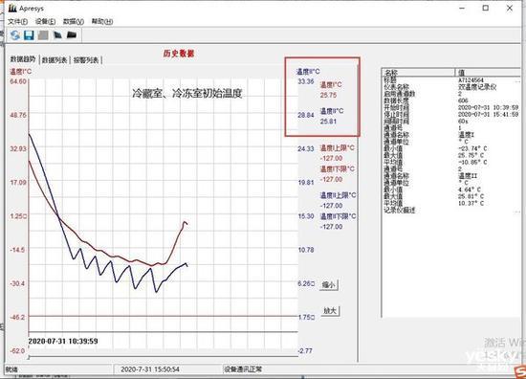Click the 放大 zoom-in button
526x379 pixels.
330,311
